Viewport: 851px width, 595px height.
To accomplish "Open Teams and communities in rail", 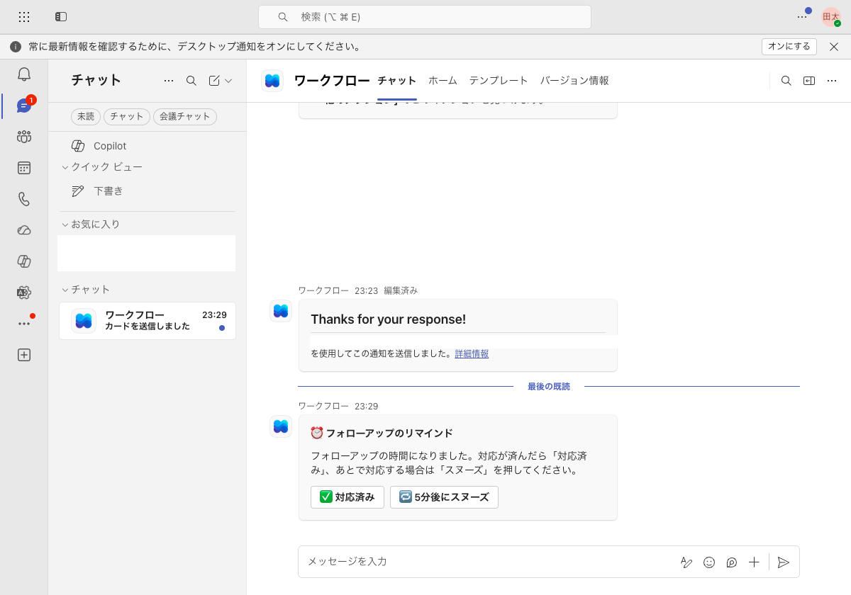I will 24,137.
